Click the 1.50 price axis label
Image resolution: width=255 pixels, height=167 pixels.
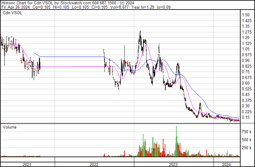pyautogui.click(x=245, y=15)
